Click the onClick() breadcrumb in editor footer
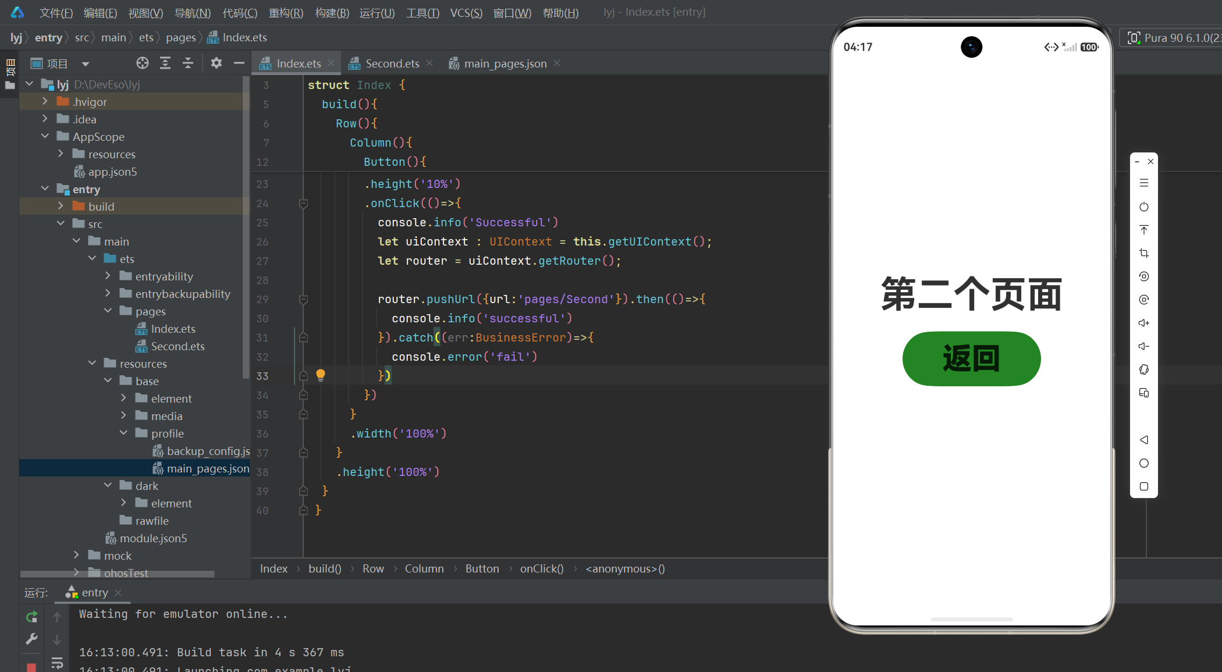 click(542, 568)
